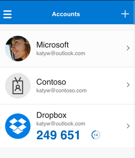Click katyw@outlook.com under Dropbox
This screenshot has width=135, height=158.
coord(61,124)
